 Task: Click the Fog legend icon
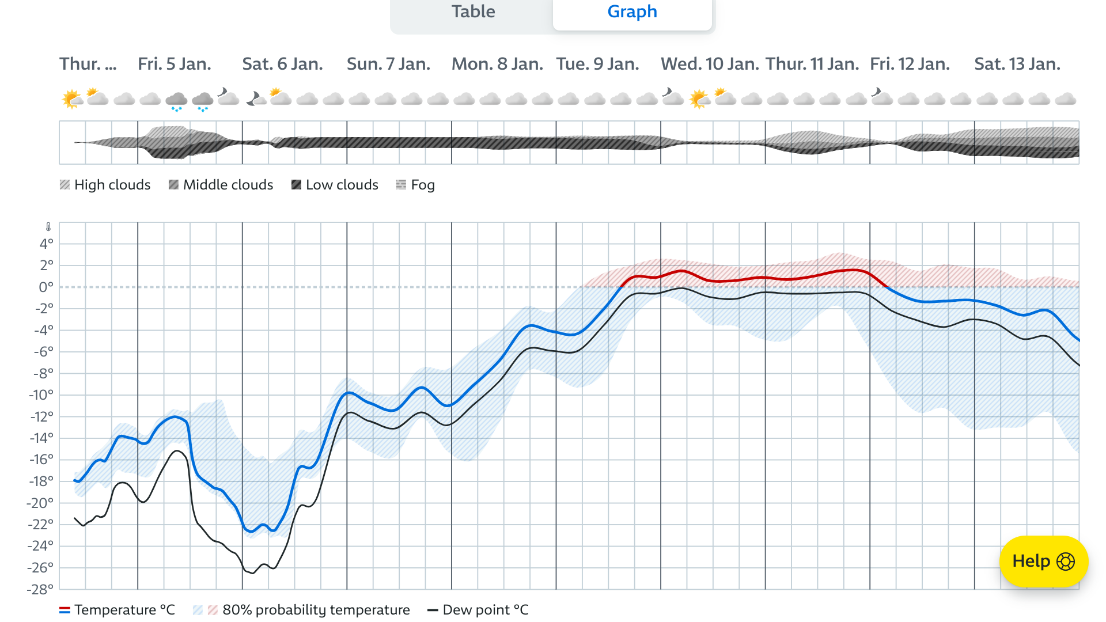coord(401,185)
